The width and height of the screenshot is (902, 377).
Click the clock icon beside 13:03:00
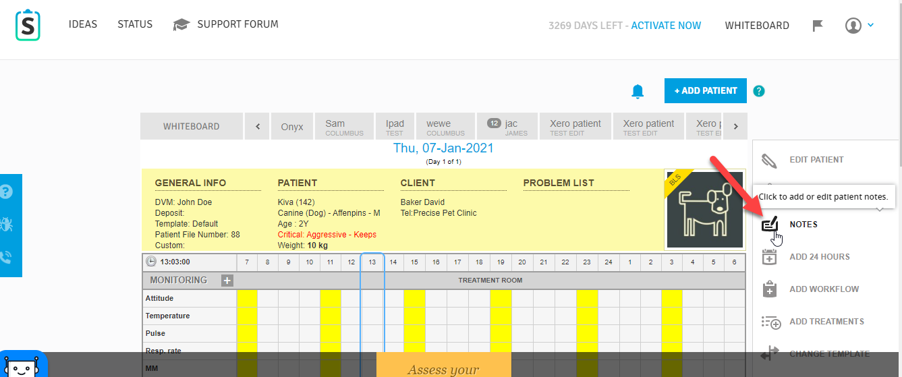(151, 262)
